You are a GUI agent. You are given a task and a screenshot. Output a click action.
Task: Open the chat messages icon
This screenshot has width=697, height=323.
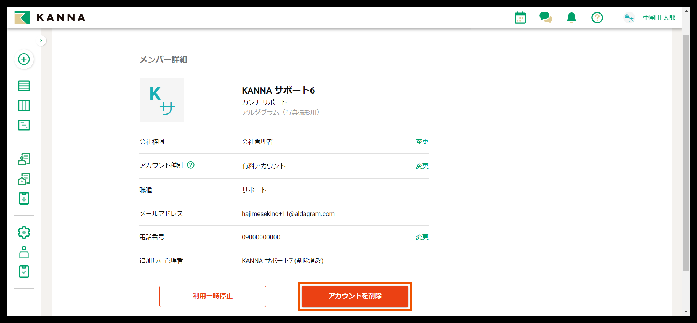tap(546, 17)
